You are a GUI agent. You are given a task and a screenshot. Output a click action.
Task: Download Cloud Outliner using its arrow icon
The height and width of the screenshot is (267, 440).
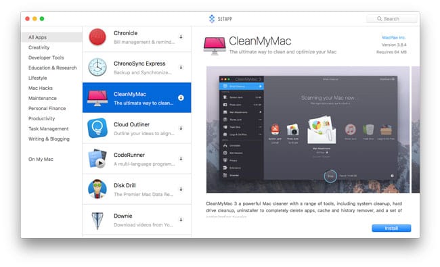click(x=181, y=128)
